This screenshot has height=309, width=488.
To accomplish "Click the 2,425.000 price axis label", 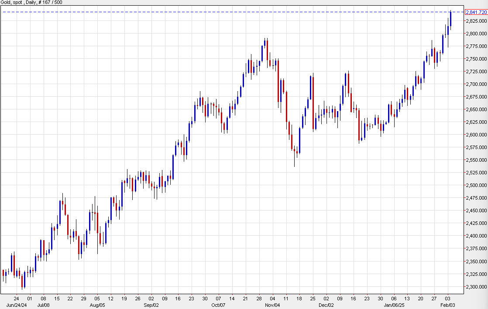I will coord(476,223).
